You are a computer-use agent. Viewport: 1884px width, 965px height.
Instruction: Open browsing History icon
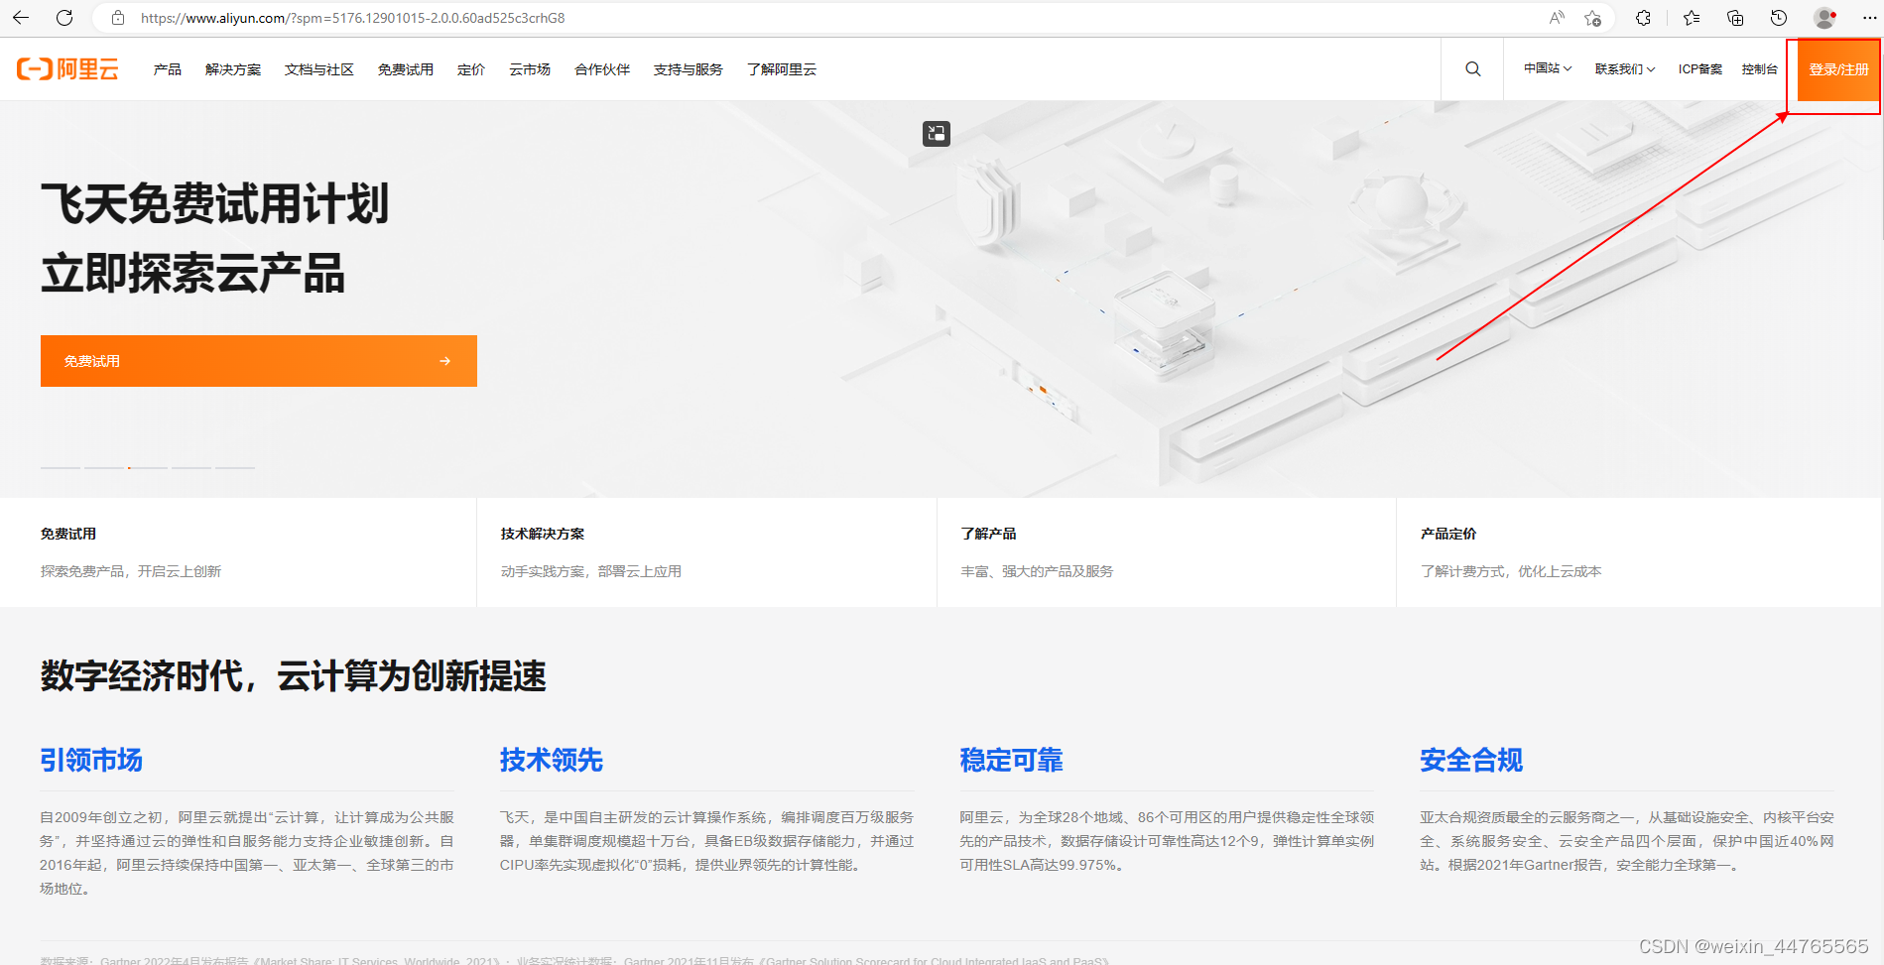pyautogui.click(x=1779, y=18)
